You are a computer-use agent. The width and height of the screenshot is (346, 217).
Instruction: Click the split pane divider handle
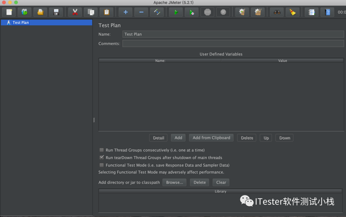pos(94,120)
